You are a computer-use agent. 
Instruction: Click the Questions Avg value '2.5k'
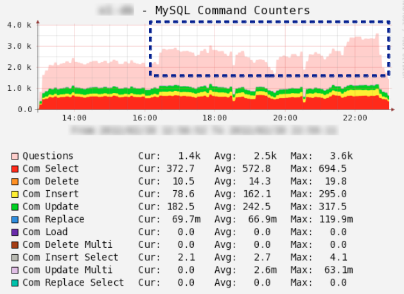[x=265, y=156]
